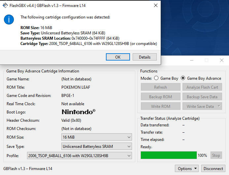Open the Save Type dropdown
The width and height of the screenshot is (229, 175).
96,147
